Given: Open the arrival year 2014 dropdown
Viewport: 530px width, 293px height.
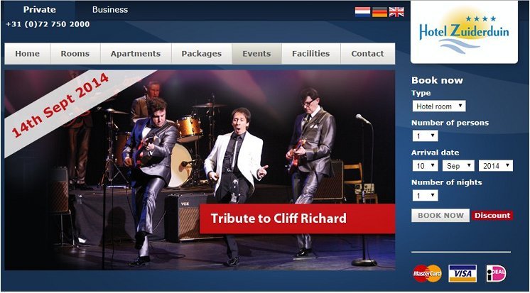Looking at the screenshot, I should click(x=496, y=166).
